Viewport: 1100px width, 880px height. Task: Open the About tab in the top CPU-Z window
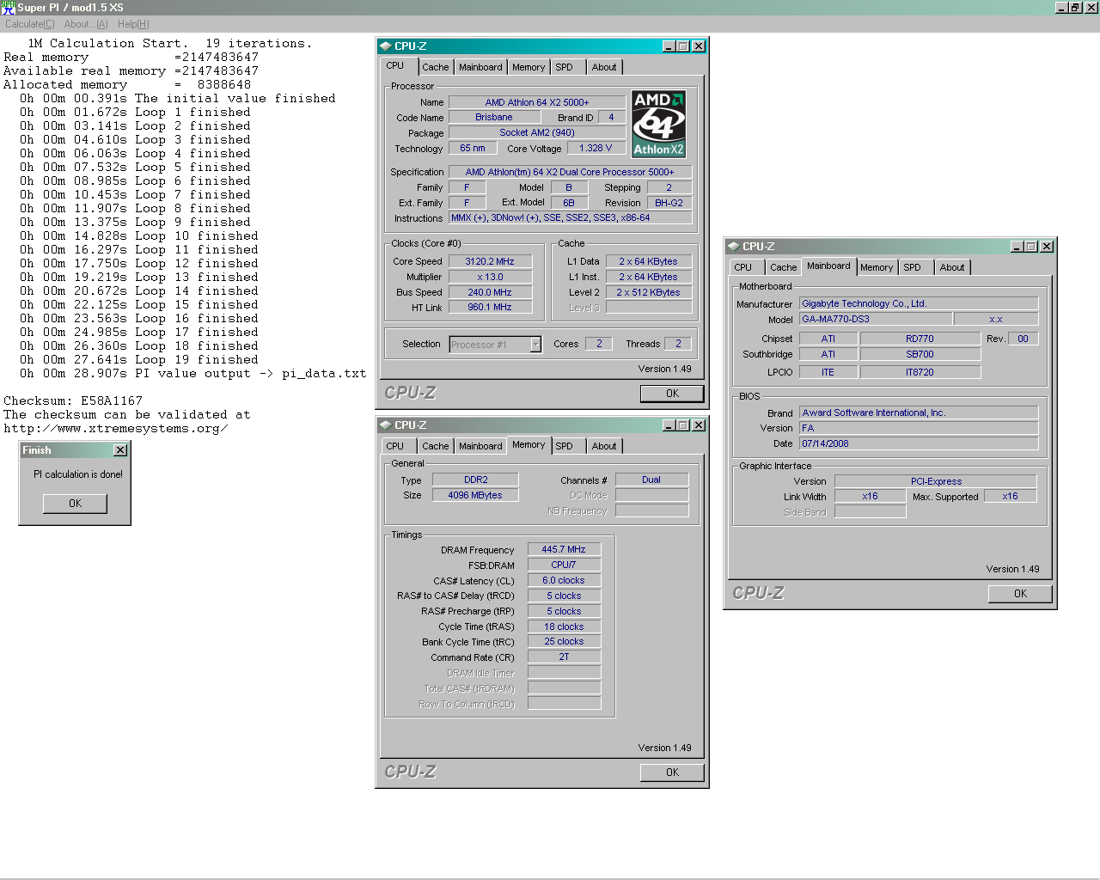pos(604,67)
